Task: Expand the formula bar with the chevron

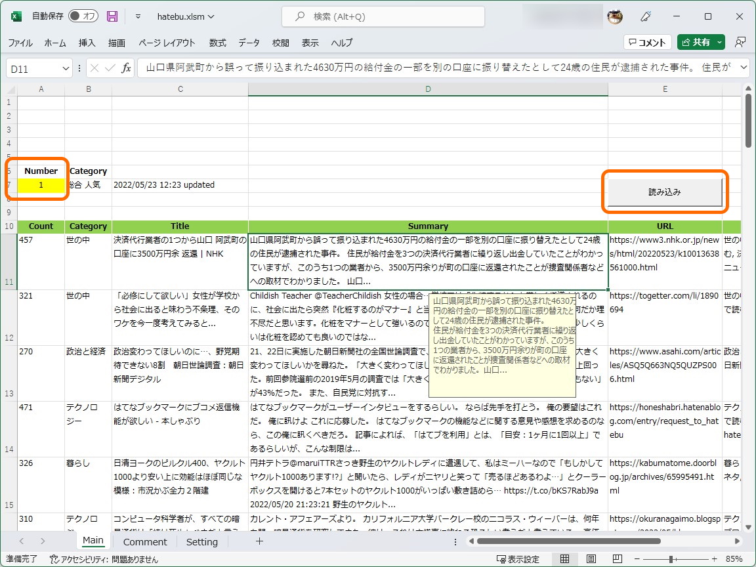Action: click(742, 68)
